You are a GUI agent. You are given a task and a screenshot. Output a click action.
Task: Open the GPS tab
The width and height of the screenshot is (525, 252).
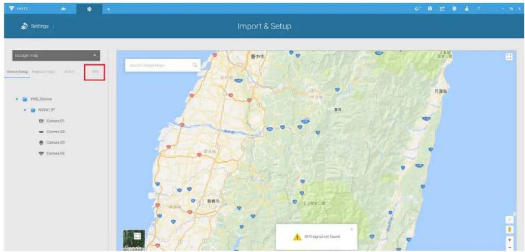tap(95, 72)
